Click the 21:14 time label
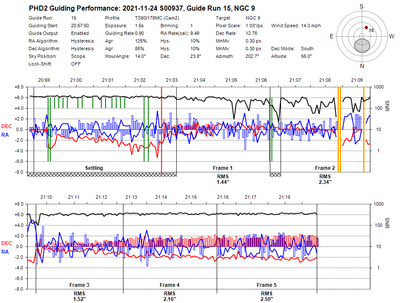This screenshot has width=407, height=303. pos(161,197)
